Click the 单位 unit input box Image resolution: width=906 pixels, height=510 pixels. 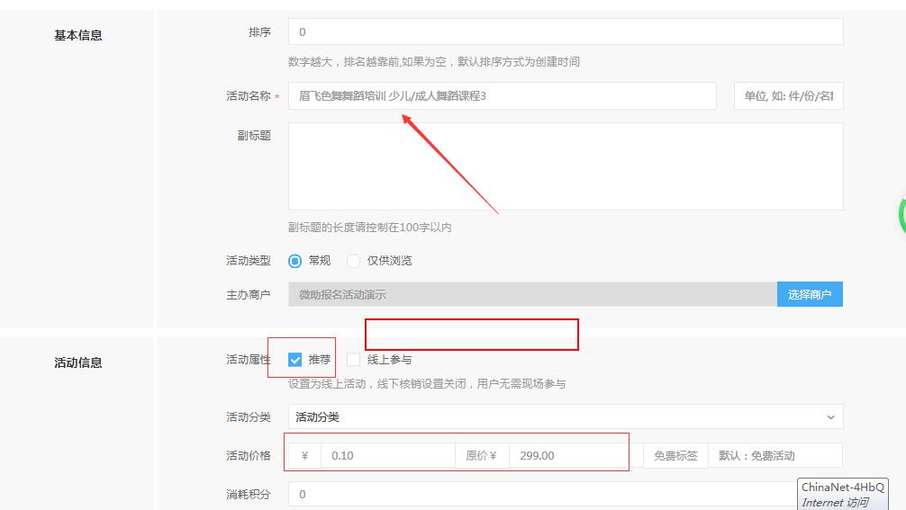788,95
